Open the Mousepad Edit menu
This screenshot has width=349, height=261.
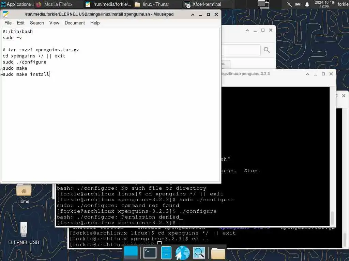pyautogui.click(x=21, y=23)
